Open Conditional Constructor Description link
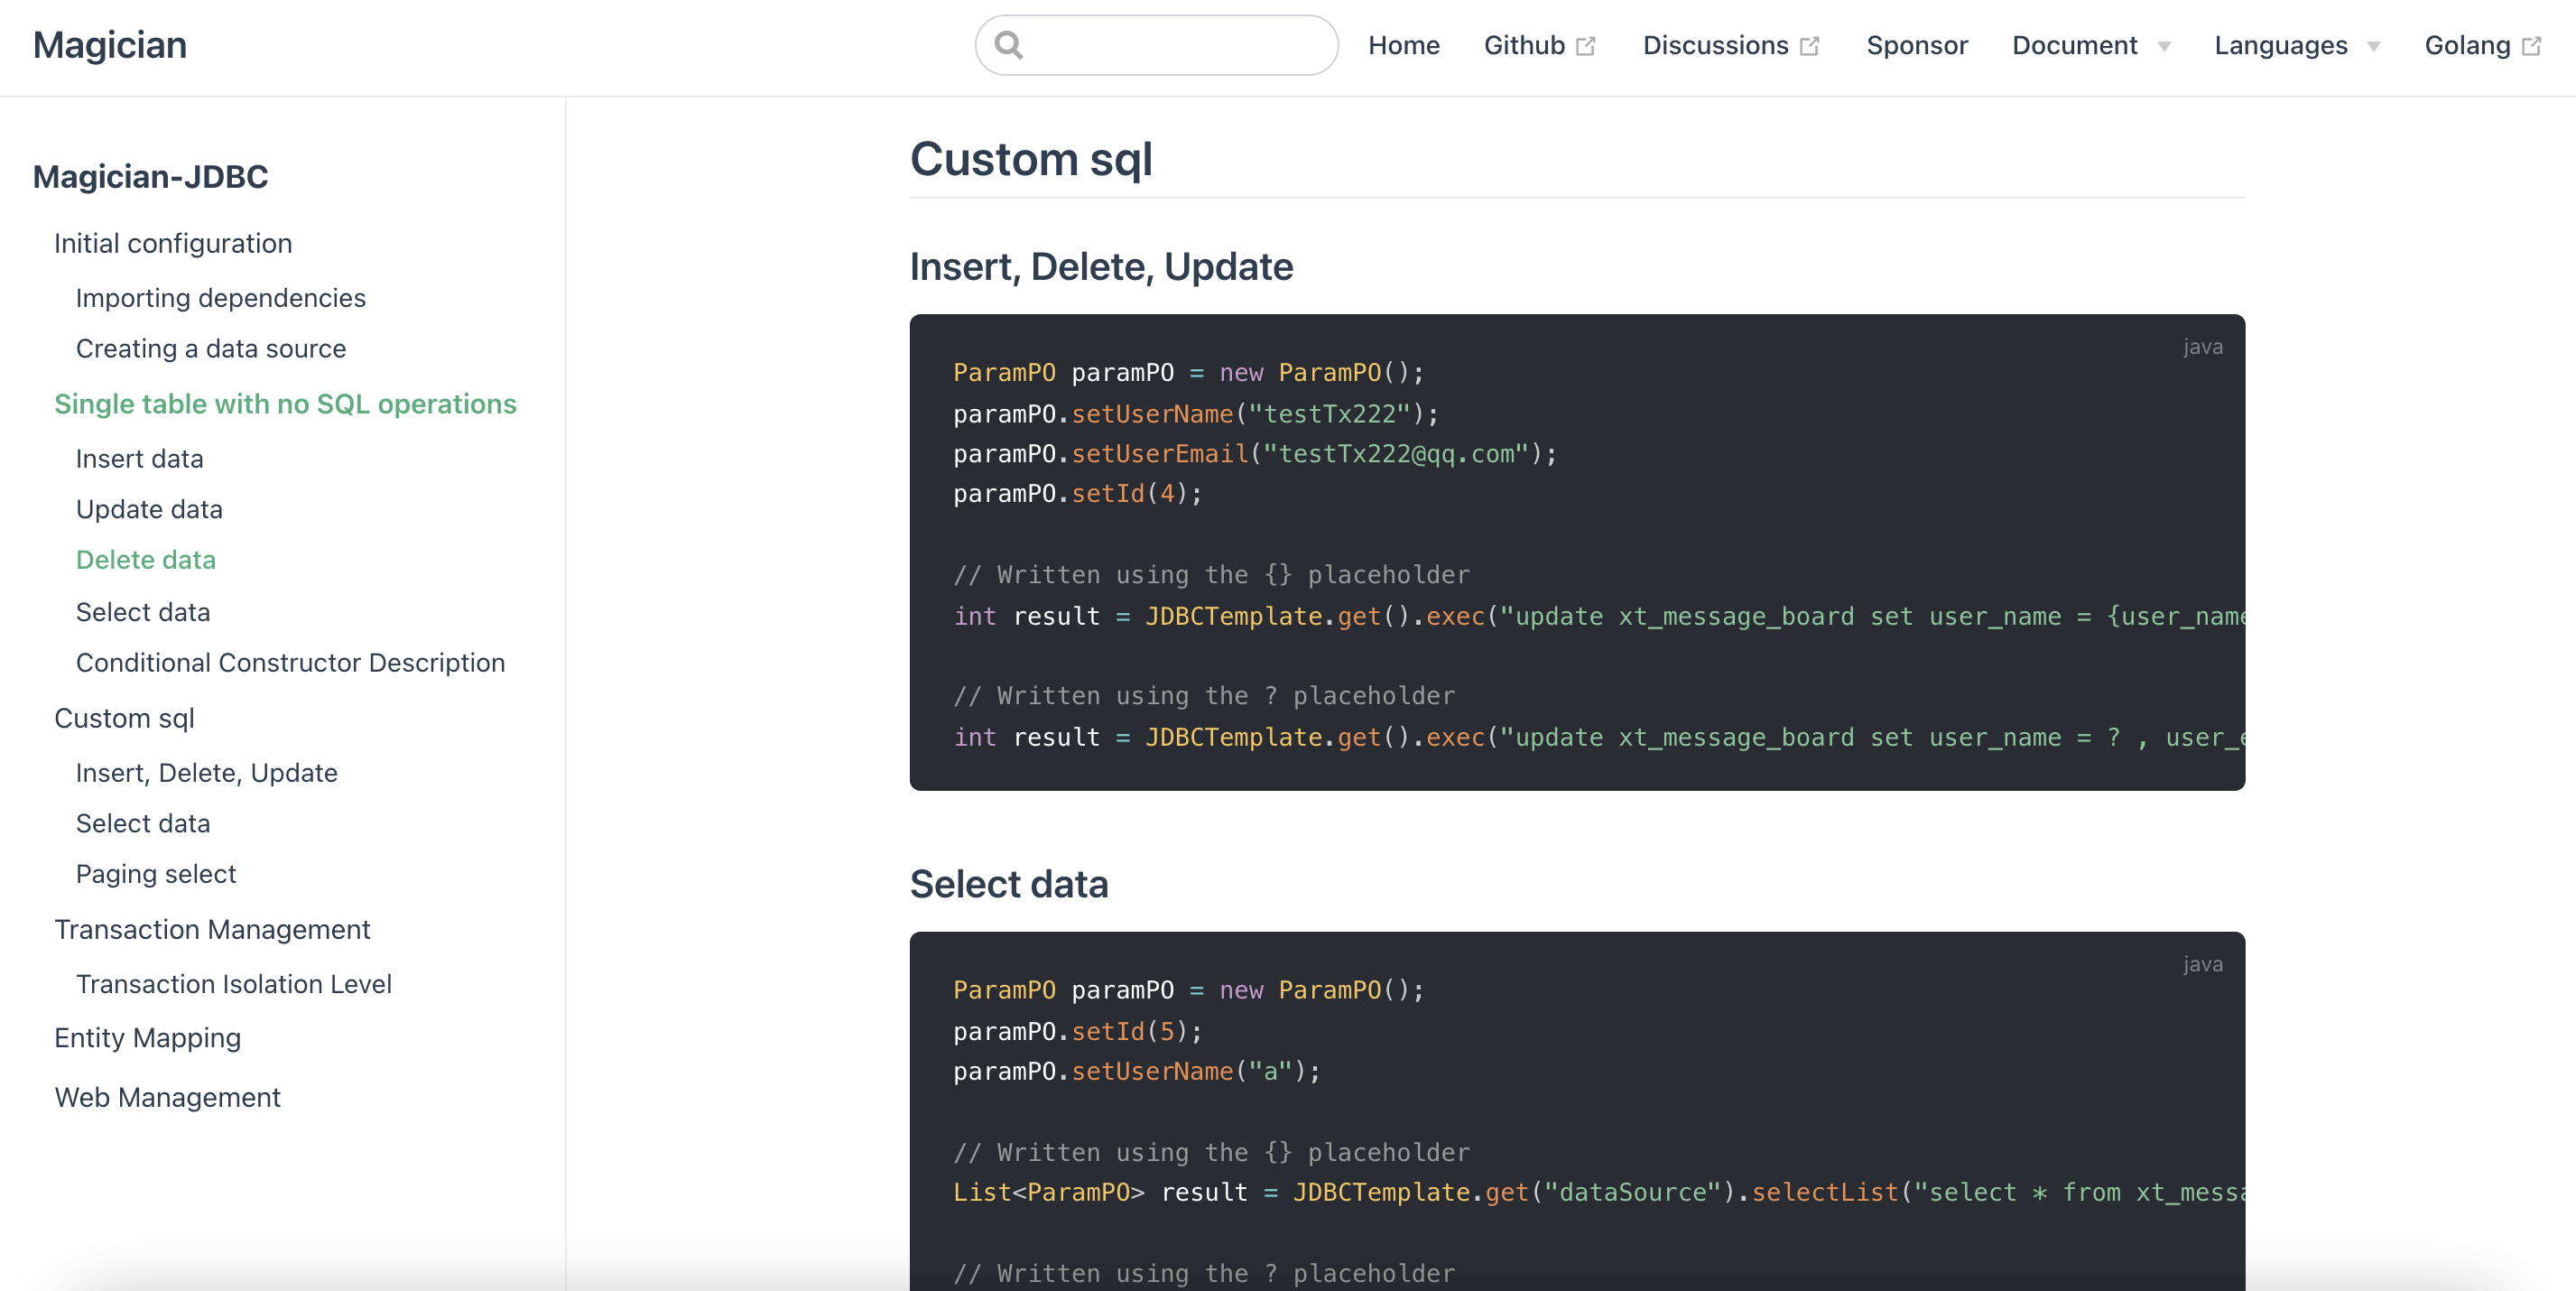This screenshot has width=2576, height=1291. click(x=290, y=662)
